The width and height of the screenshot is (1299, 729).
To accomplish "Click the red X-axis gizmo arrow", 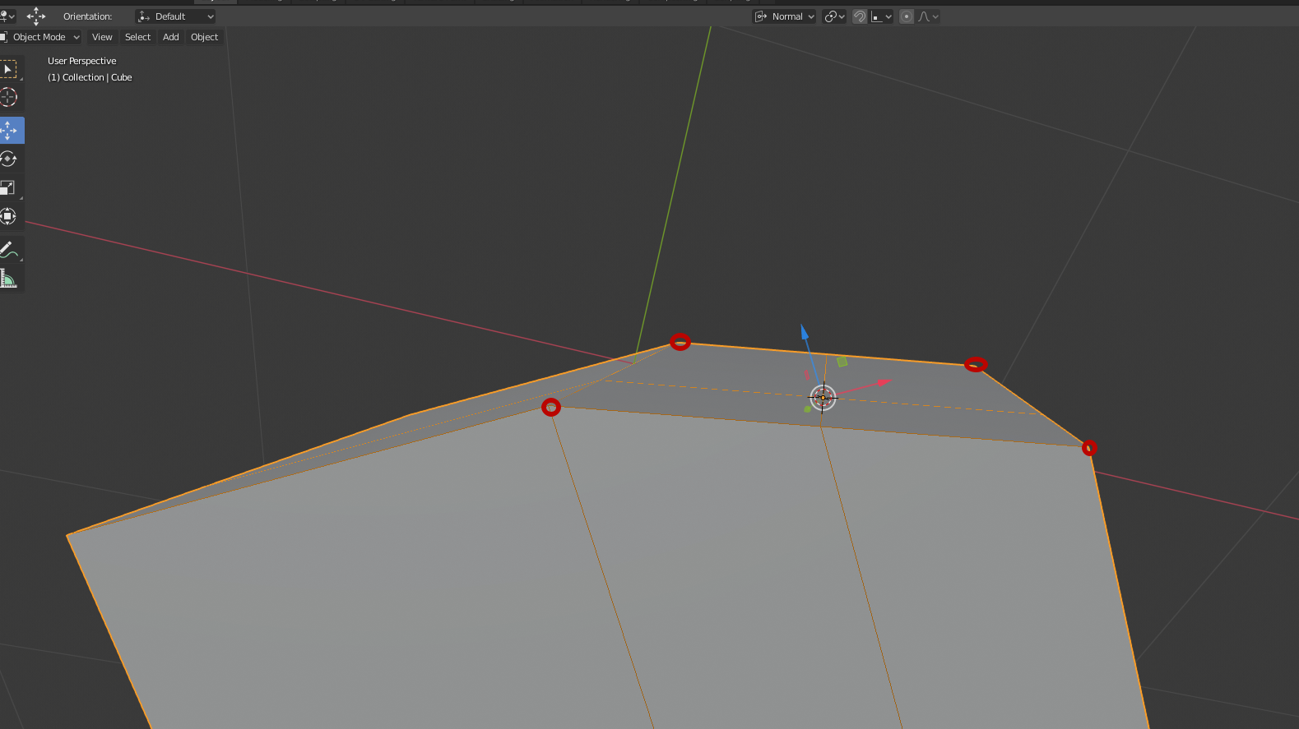I will point(884,382).
